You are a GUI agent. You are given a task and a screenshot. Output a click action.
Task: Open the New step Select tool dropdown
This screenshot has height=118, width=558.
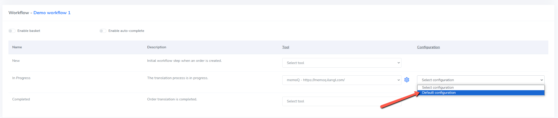tap(342, 63)
